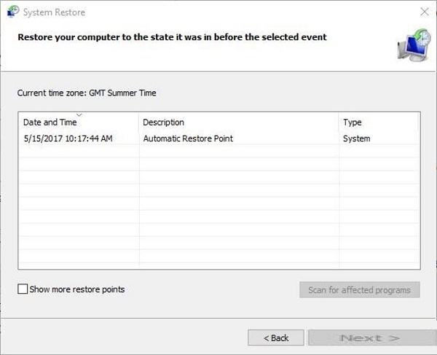The width and height of the screenshot is (437, 355).
Task: Click the System Restore title text
Action: pyautogui.click(x=53, y=12)
